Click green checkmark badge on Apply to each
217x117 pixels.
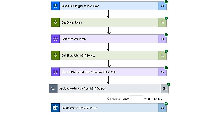click(x=168, y=84)
